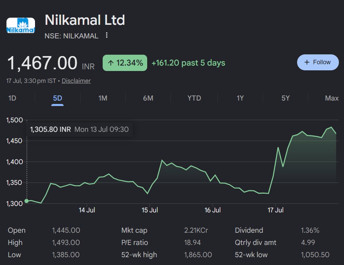Select the YTD chart tab
This screenshot has width=344, height=265.
(194, 98)
